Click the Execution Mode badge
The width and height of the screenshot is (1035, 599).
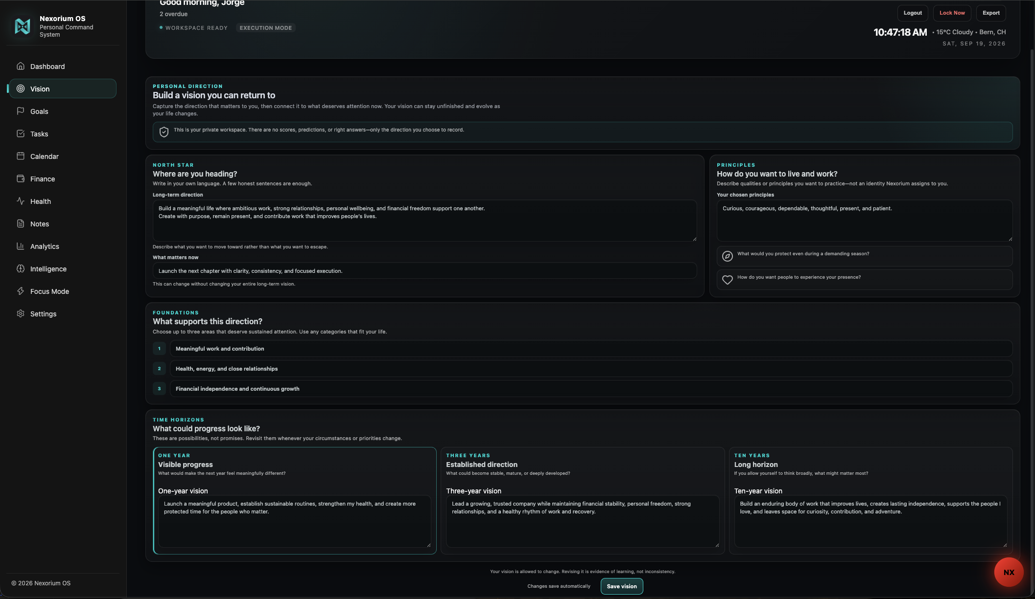click(266, 28)
